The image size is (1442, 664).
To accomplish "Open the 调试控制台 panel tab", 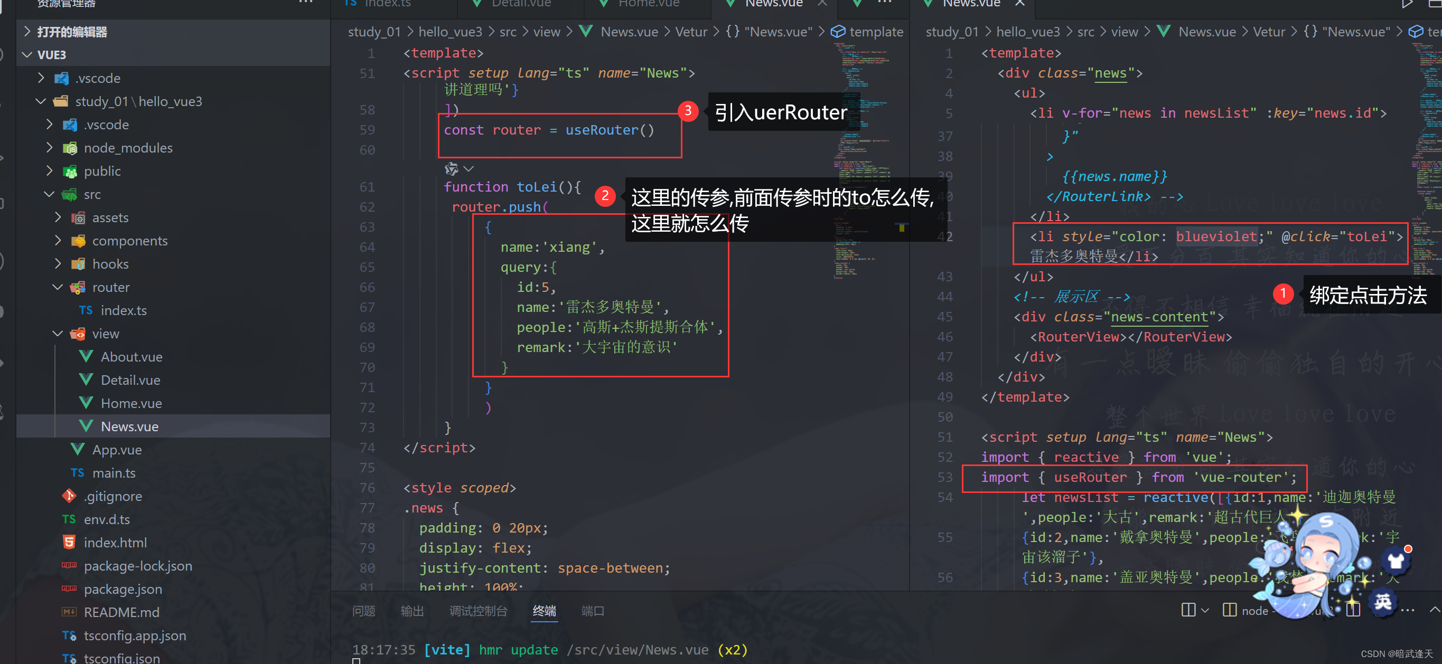I will tap(478, 611).
